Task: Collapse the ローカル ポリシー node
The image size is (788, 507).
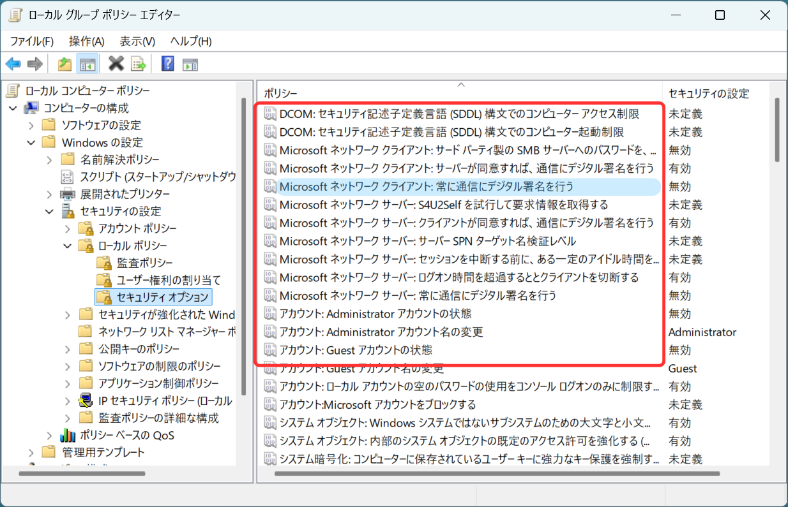Action: coord(68,246)
